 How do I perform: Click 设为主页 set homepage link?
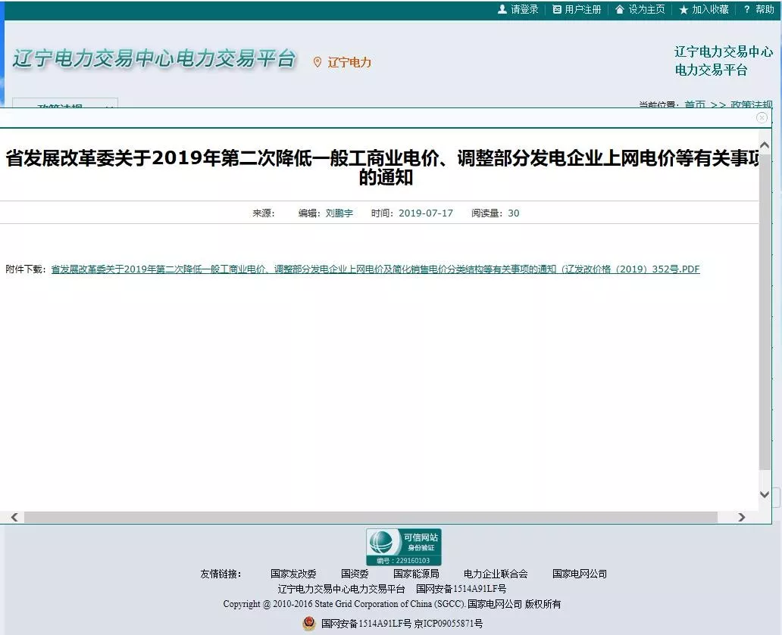(x=646, y=10)
